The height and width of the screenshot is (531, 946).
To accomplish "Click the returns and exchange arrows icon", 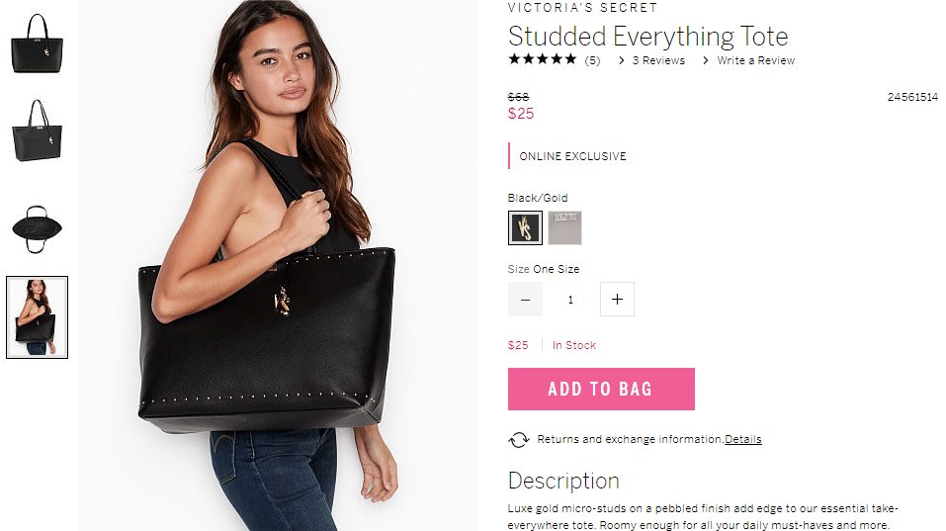I will click(519, 440).
